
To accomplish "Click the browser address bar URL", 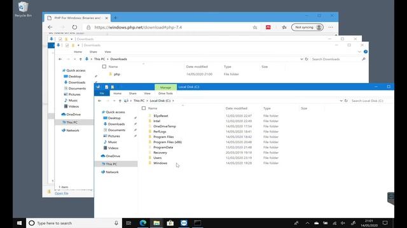I will tap(138, 27).
